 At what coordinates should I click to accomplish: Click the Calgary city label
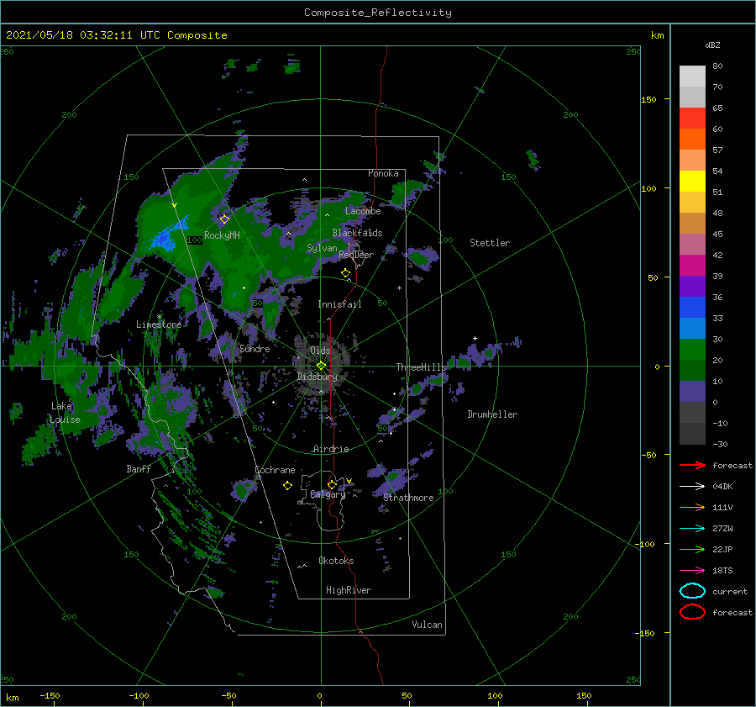pyautogui.click(x=328, y=494)
